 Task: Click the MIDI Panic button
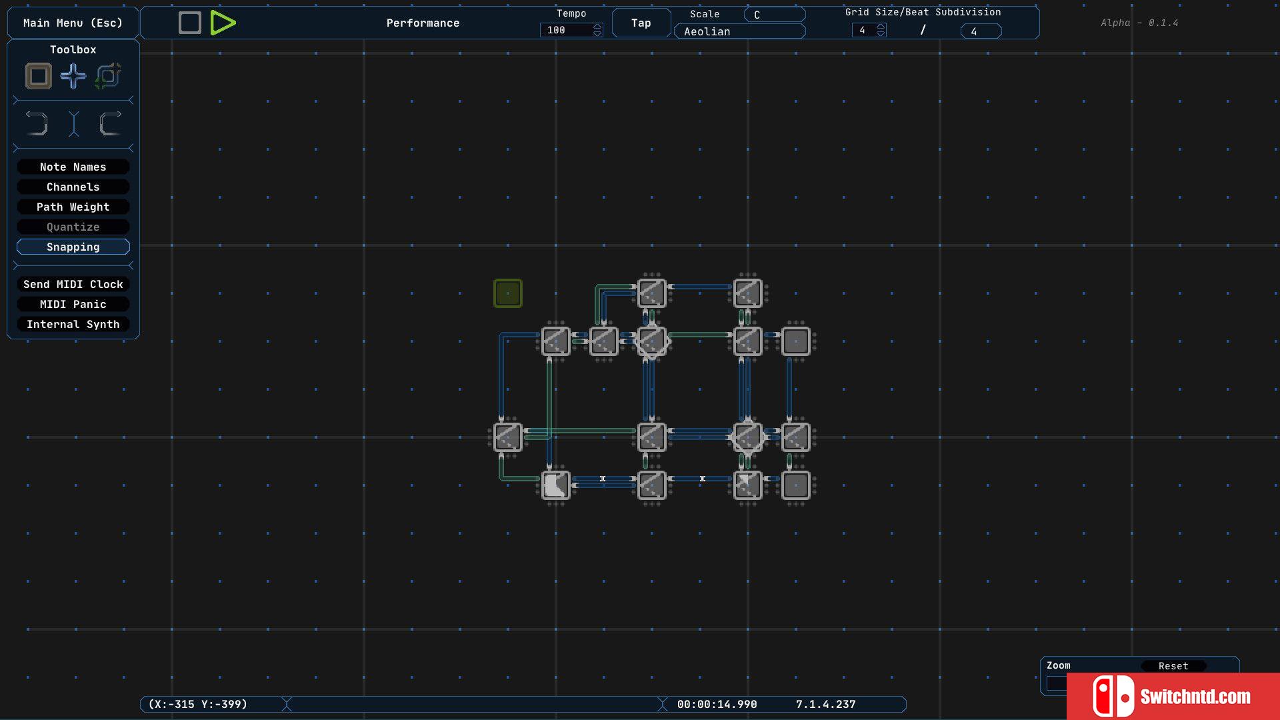(73, 304)
